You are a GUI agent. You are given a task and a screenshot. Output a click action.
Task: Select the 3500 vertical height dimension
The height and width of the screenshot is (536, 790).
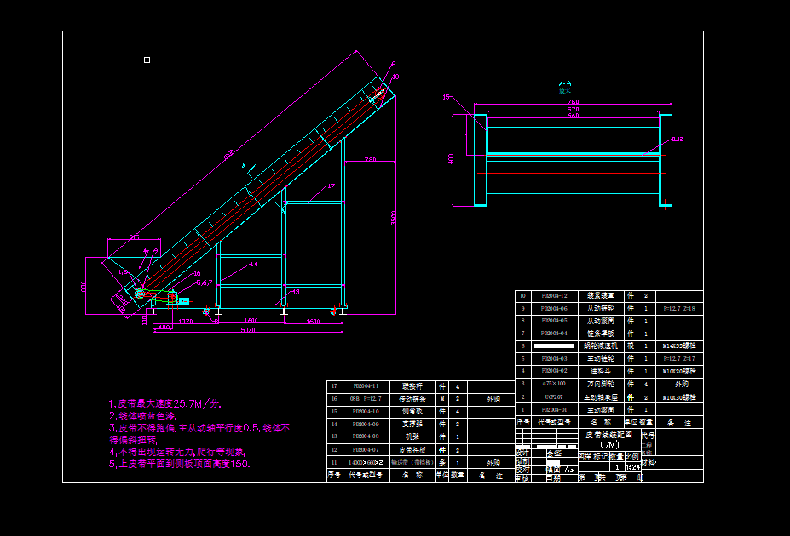click(394, 218)
